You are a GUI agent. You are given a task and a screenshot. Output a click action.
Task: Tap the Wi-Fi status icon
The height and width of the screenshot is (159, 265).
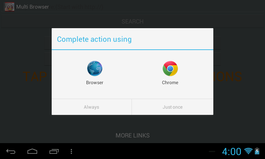point(248,151)
